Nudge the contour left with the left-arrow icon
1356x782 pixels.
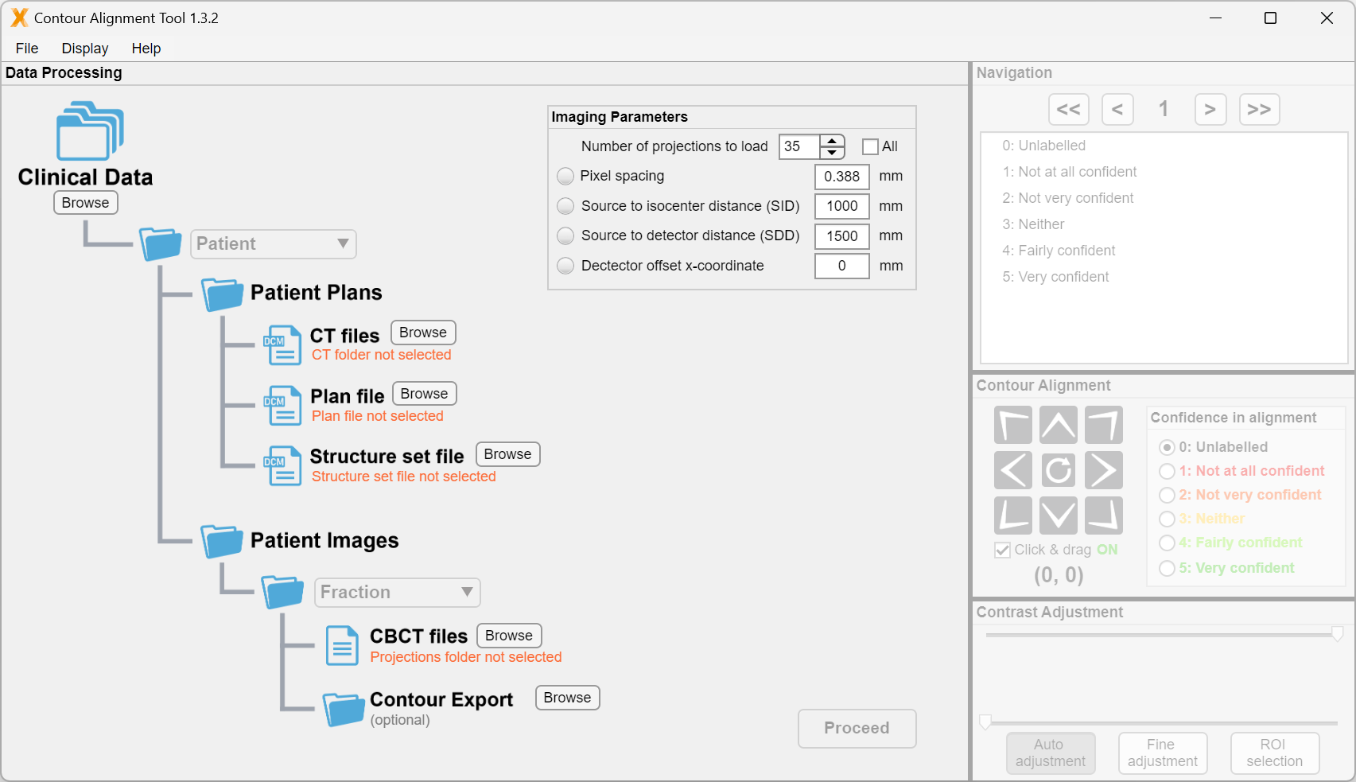pyautogui.click(x=1012, y=470)
